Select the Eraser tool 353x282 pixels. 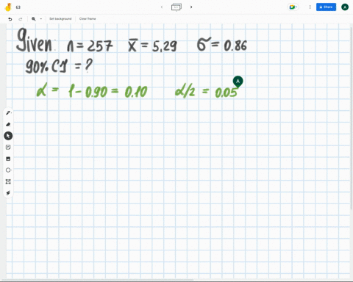tap(8, 124)
